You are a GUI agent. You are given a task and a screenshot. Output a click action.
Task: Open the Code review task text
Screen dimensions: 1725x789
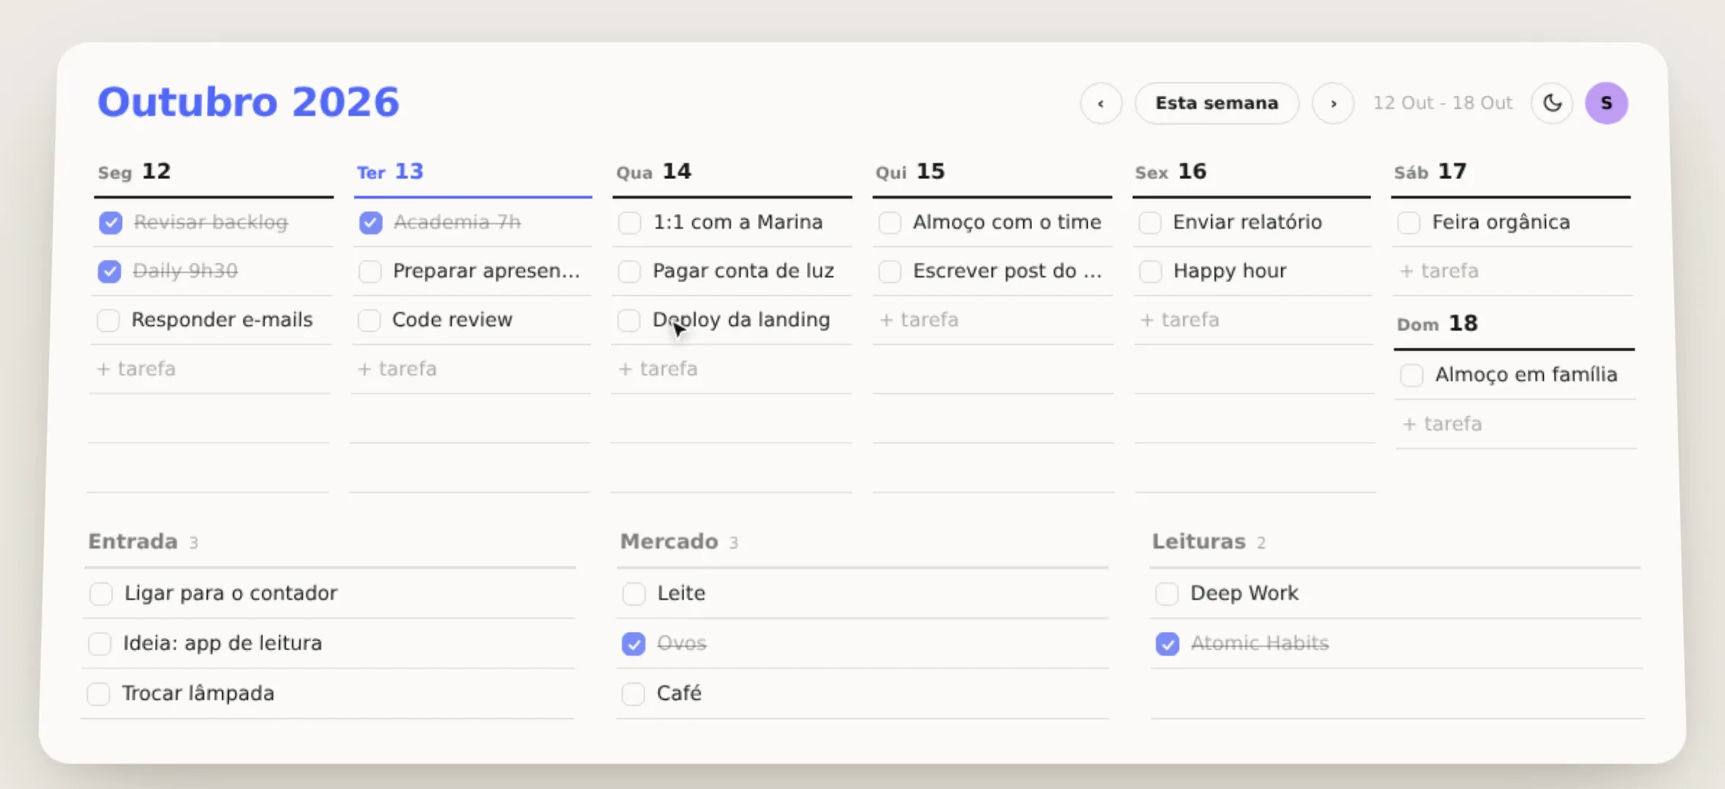[452, 320]
